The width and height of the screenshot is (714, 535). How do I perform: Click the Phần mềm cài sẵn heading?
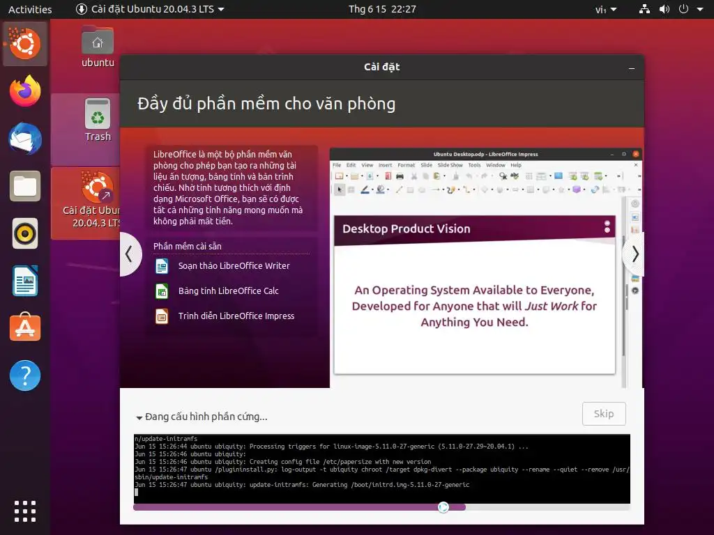187,246
